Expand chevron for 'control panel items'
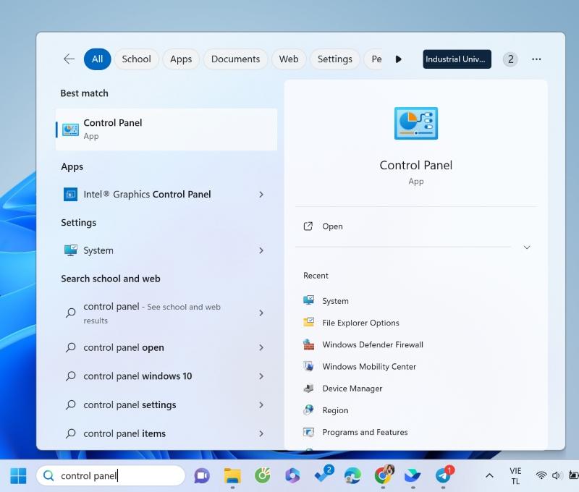Viewport: 579px width, 492px height. (x=261, y=433)
